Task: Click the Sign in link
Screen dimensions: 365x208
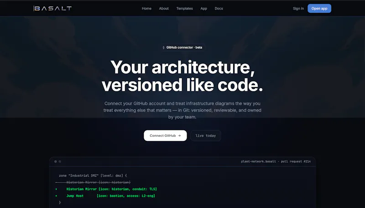Action: 298,8
